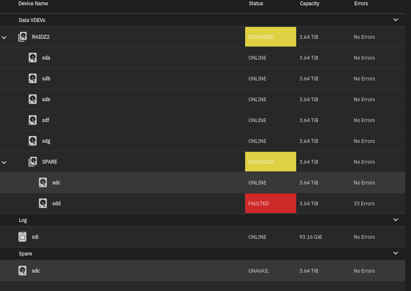Screen dimensions: 411x291
Task: Click 3.64 TiB capacity of sdd
Action: [309, 204]
